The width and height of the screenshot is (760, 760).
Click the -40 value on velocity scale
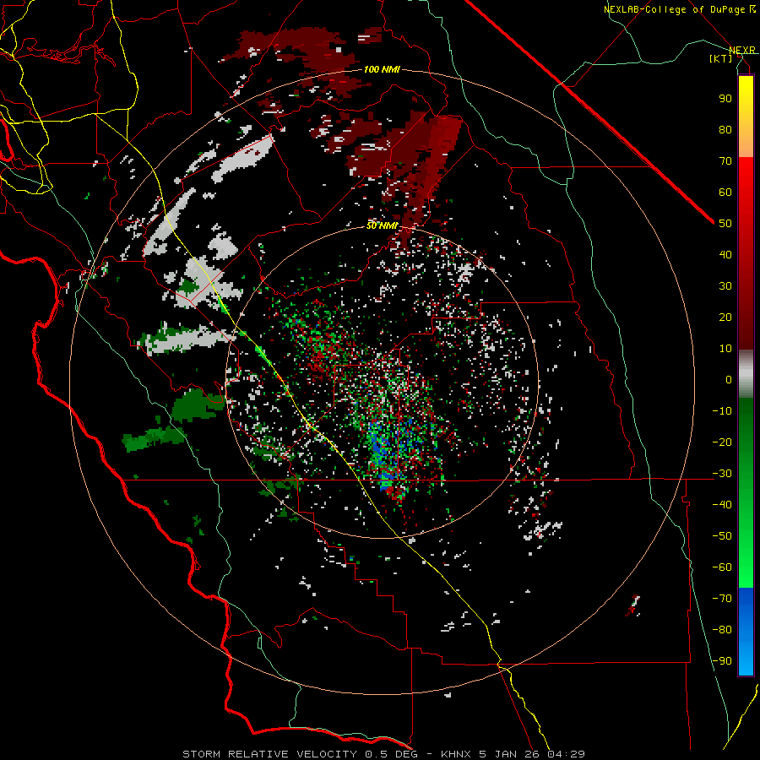click(722, 505)
